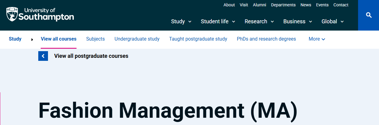Go to Undergraduate study

(x=137, y=39)
